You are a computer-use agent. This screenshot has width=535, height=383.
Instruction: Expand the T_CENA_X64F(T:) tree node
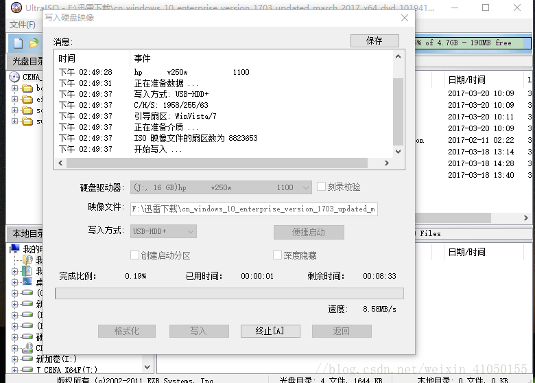[14, 370]
